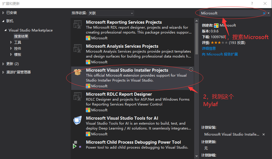The height and width of the screenshot is (159, 272).
Task: Open the help question mark in title bar
Action: pyautogui.click(x=252, y=4)
